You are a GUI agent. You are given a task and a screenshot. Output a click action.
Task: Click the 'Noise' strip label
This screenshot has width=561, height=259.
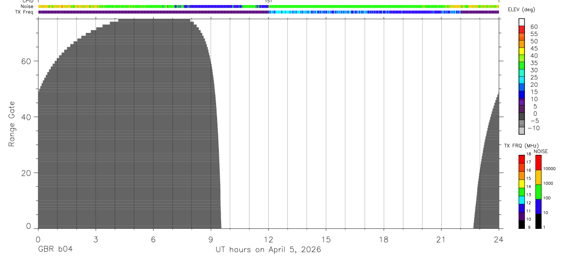27,6
